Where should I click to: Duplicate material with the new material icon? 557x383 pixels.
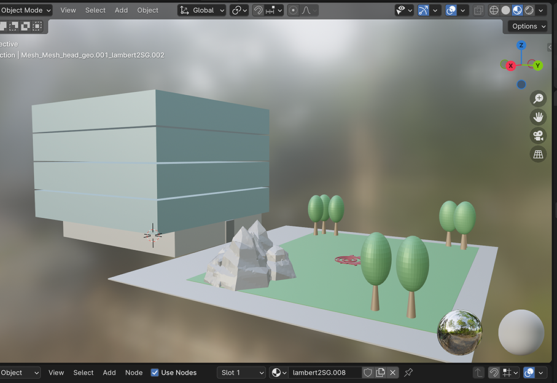pyautogui.click(x=381, y=373)
